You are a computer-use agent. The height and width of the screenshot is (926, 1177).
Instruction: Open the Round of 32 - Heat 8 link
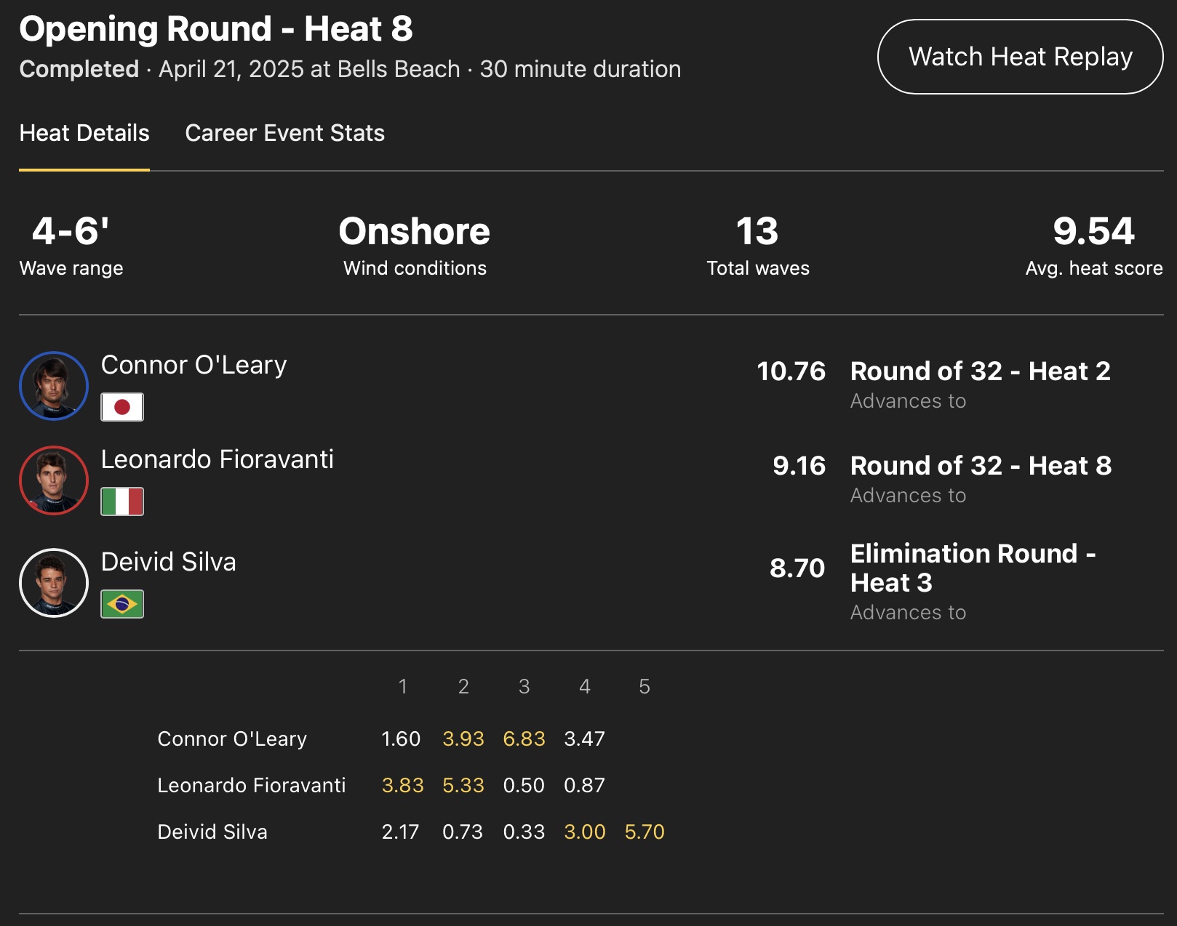pos(981,466)
